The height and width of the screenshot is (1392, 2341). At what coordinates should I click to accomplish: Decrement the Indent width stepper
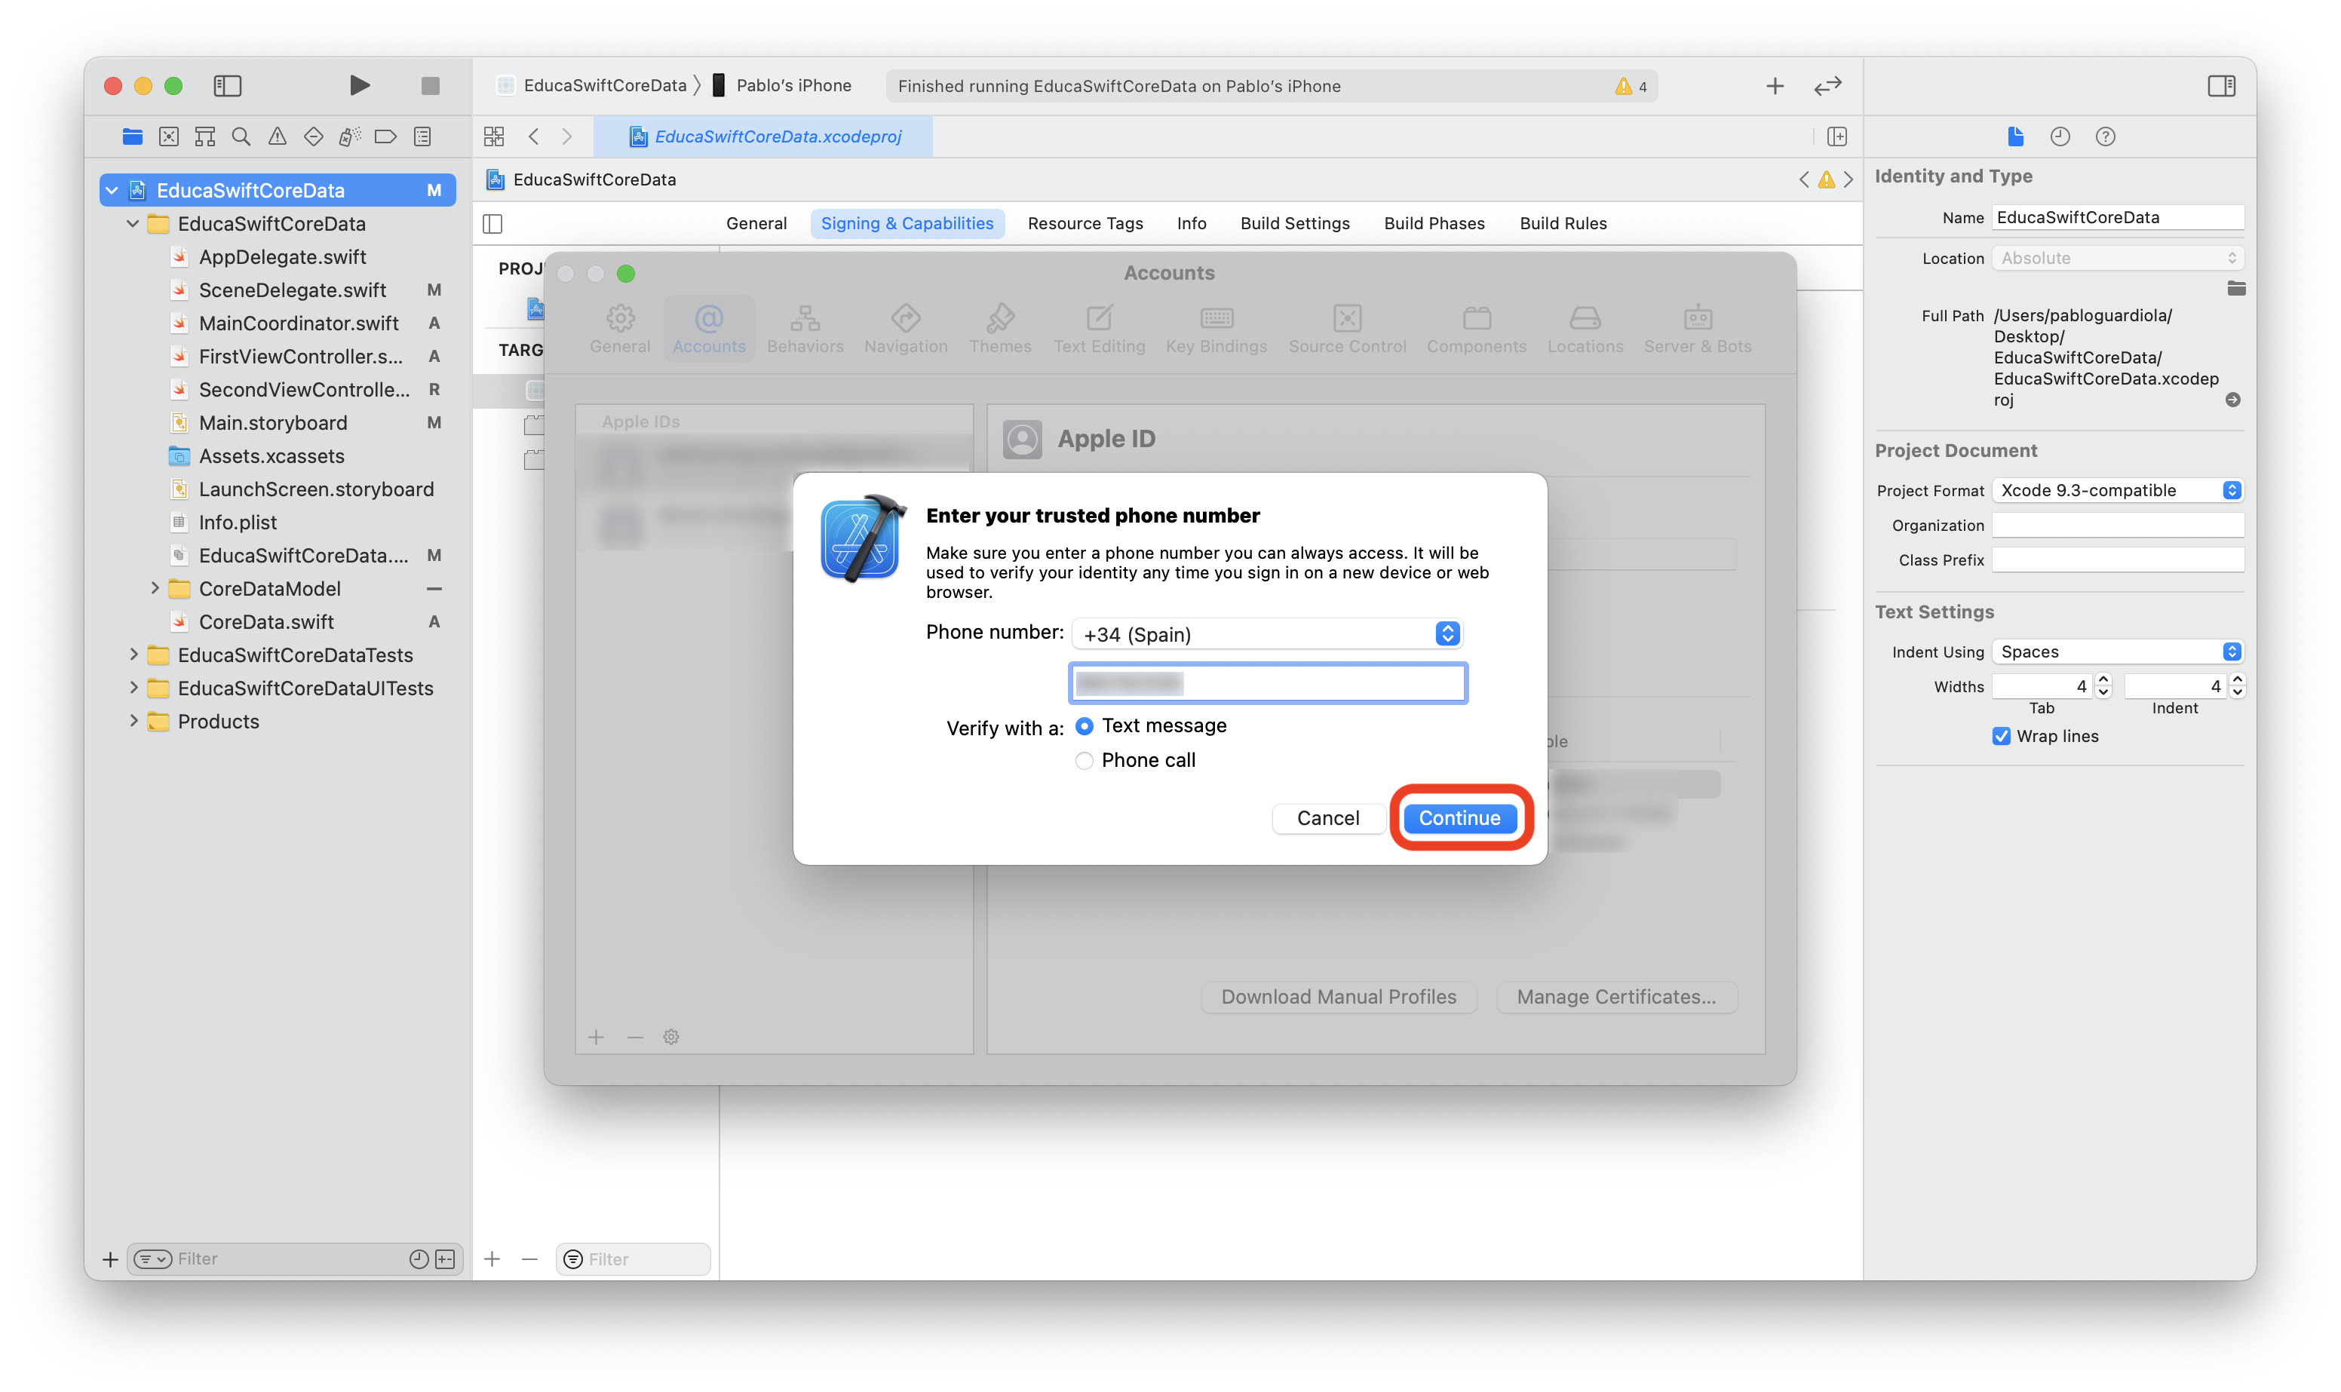[2238, 693]
